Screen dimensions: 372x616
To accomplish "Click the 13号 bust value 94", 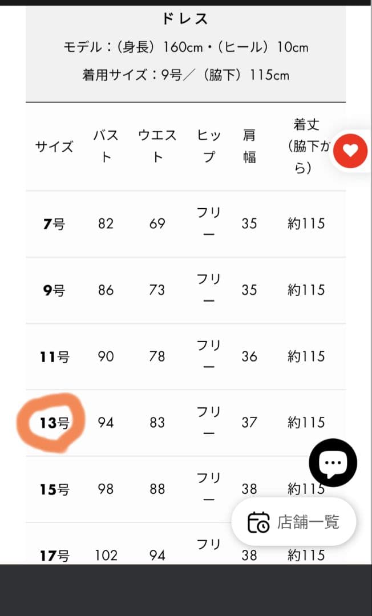I will 106,423.
